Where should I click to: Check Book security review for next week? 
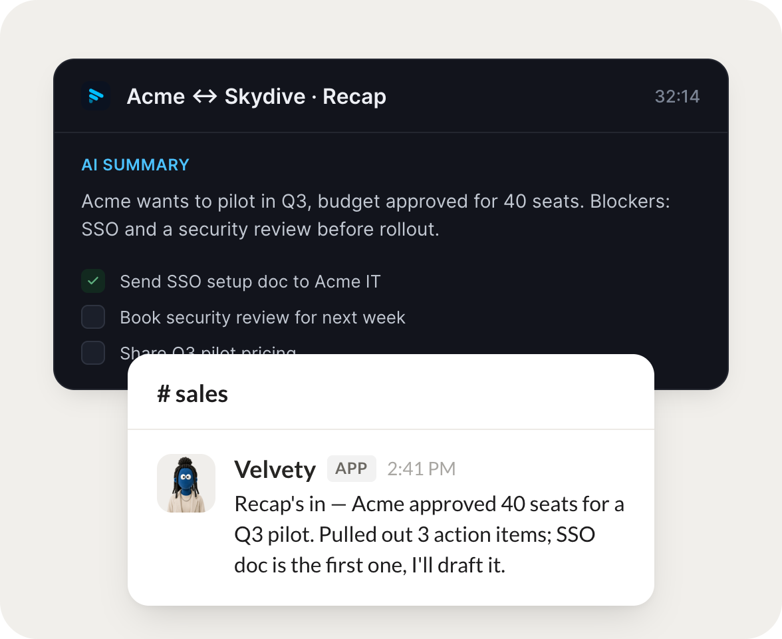[93, 317]
